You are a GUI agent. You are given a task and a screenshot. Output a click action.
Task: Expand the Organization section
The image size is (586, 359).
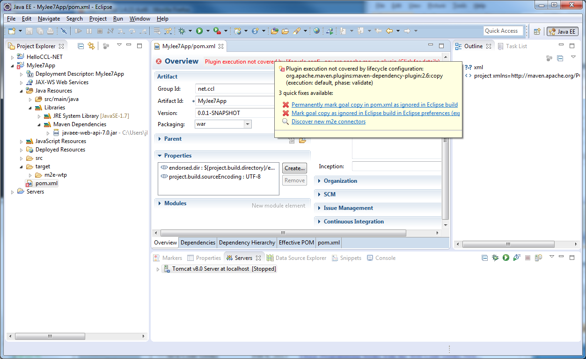point(340,181)
